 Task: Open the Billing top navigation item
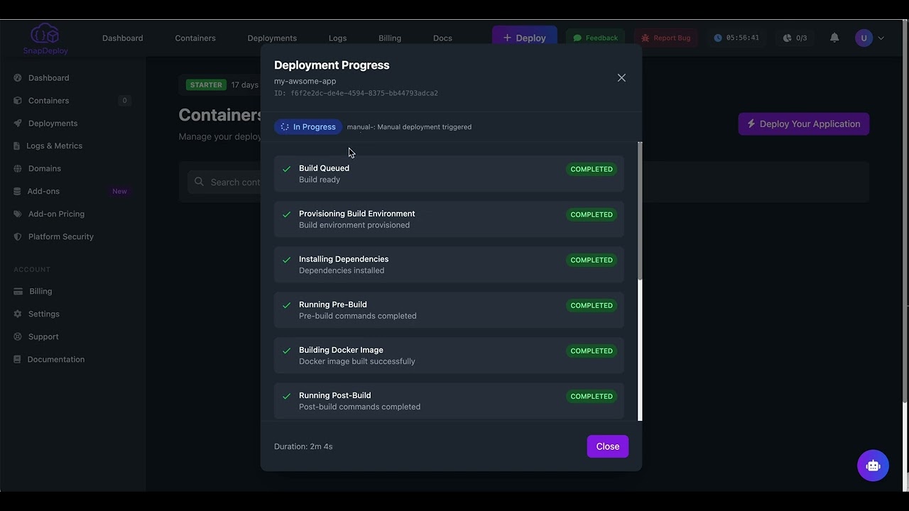click(x=390, y=38)
